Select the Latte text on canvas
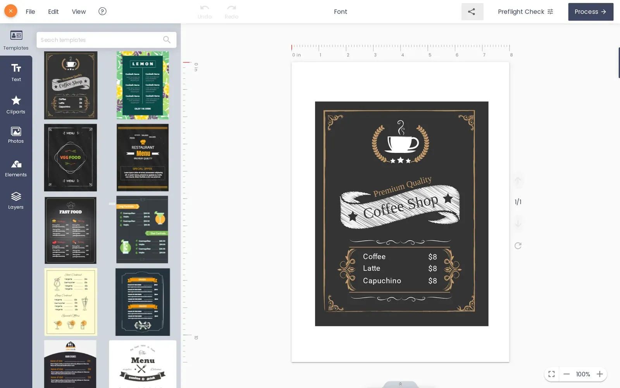 372,268
